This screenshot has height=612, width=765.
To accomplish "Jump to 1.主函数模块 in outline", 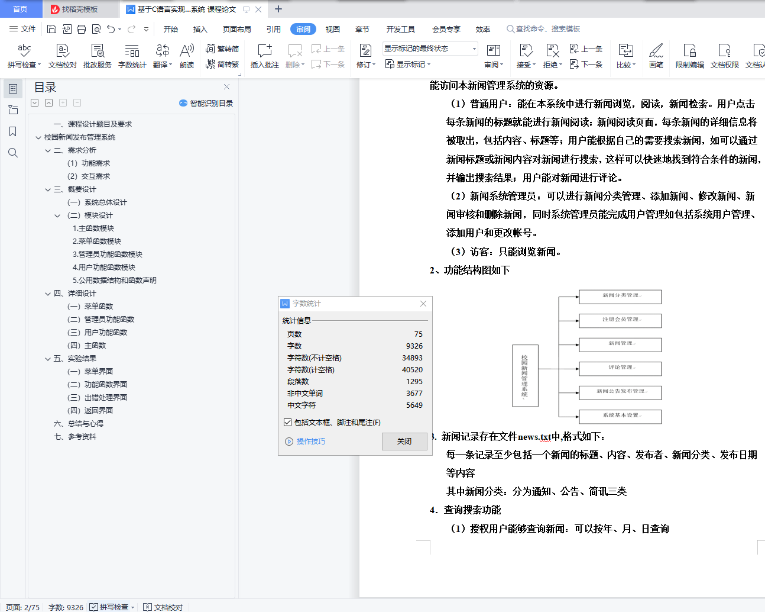I will coord(93,228).
